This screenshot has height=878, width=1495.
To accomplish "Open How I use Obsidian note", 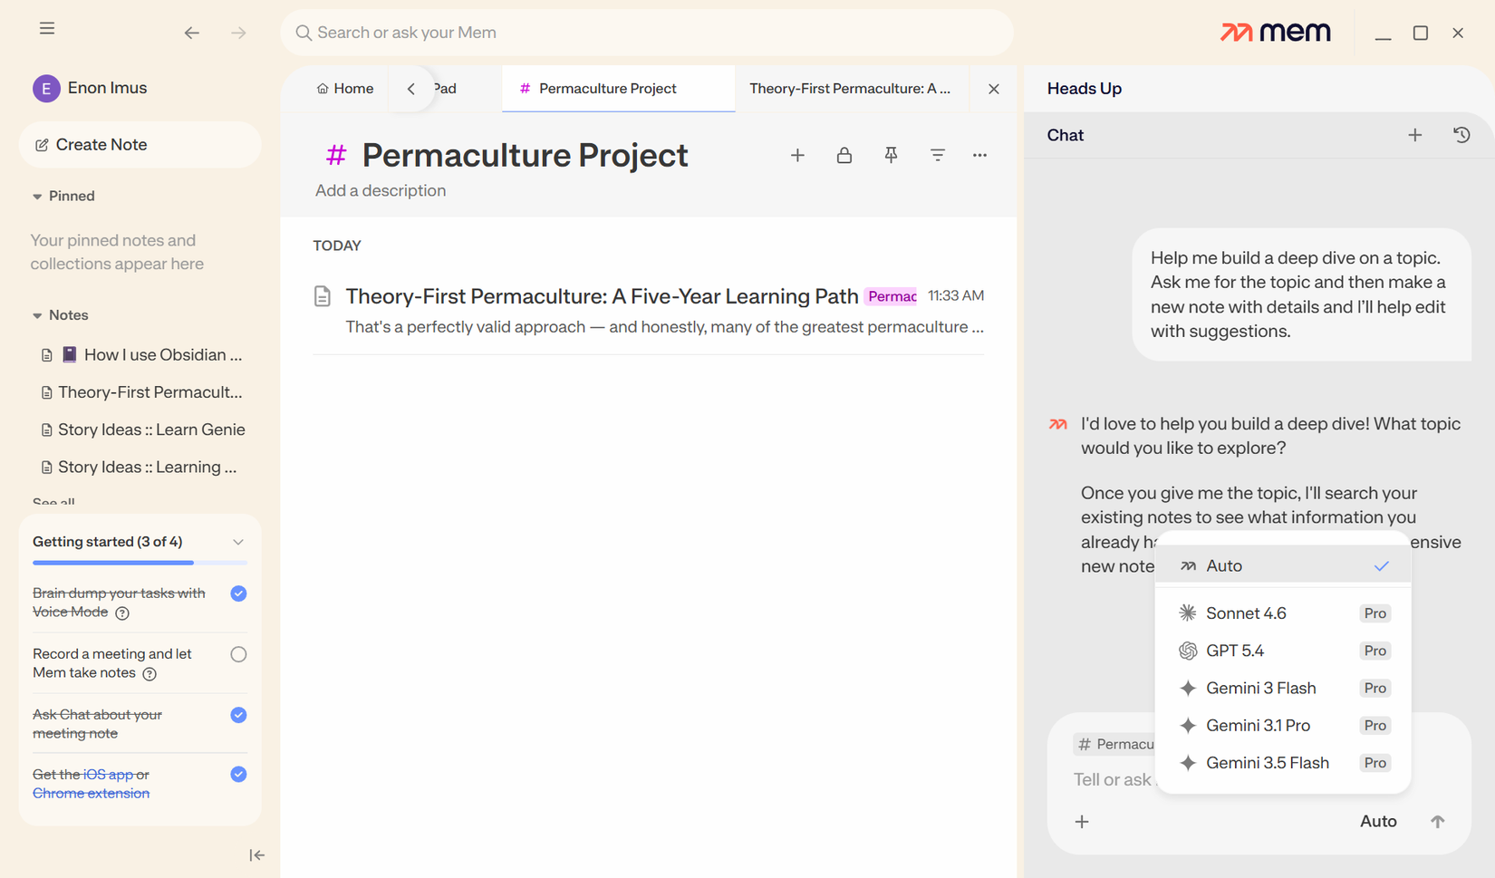I will tap(142, 355).
